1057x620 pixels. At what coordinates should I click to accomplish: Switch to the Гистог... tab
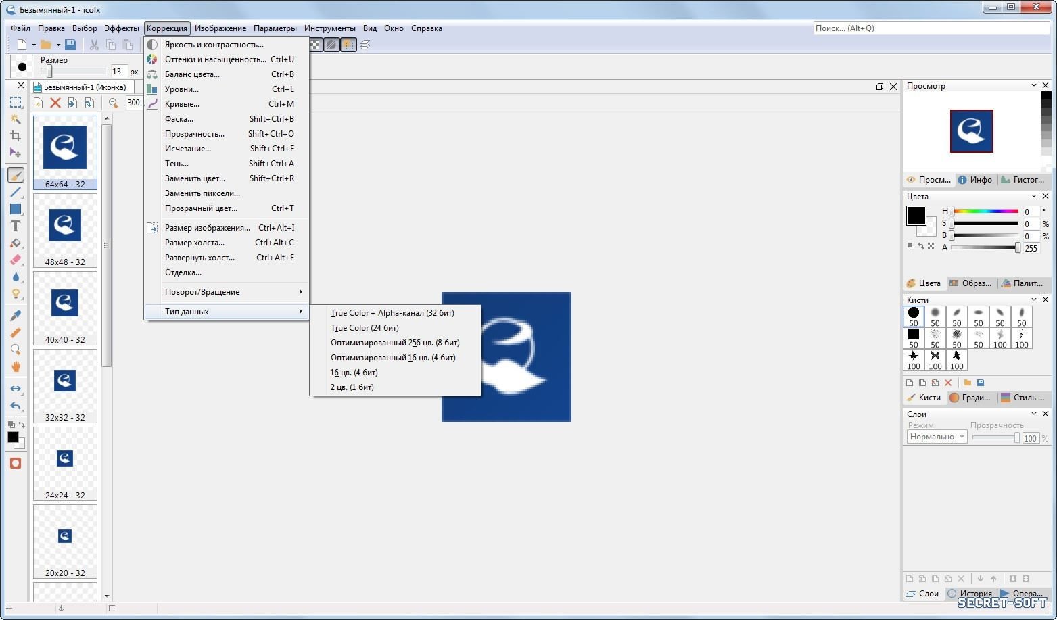point(1024,180)
